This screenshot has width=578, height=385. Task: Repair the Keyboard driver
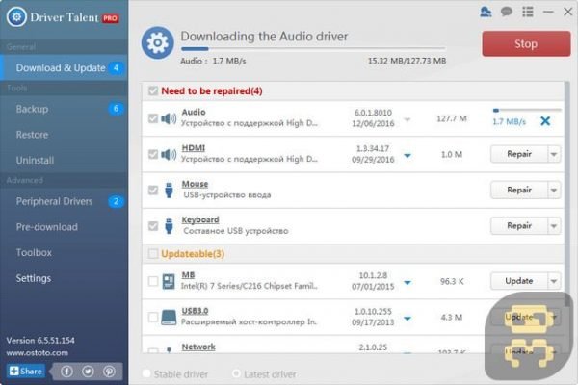[x=519, y=226]
